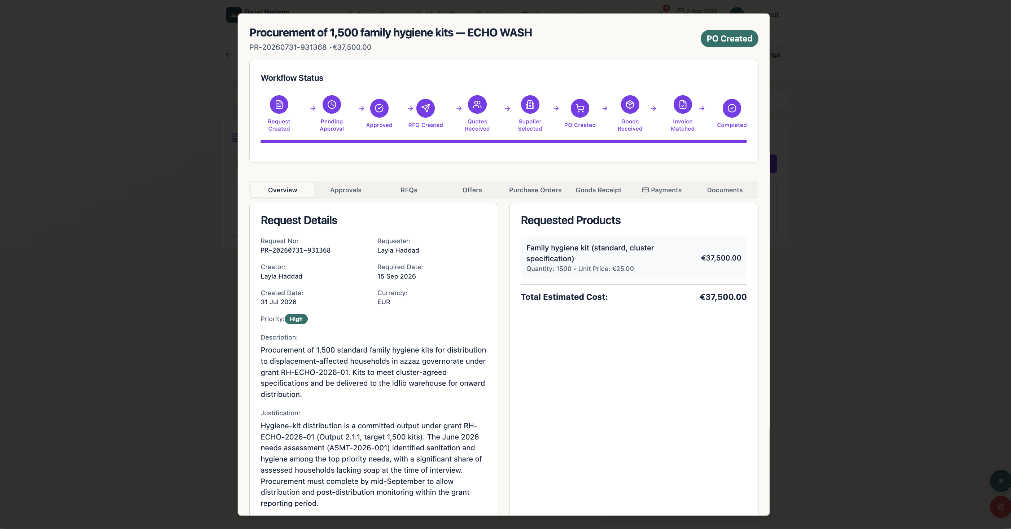The image size is (1011, 529).
Task: Switch to the Documents tab
Action: (725, 190)
